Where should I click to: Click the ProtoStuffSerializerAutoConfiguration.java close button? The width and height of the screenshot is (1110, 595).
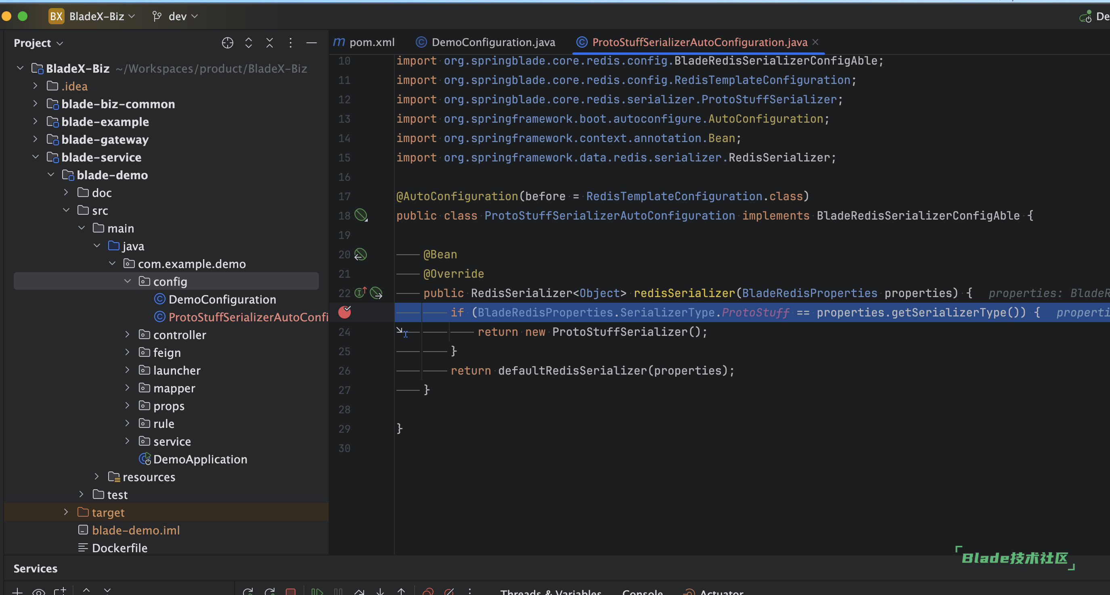tap(816, 42)
